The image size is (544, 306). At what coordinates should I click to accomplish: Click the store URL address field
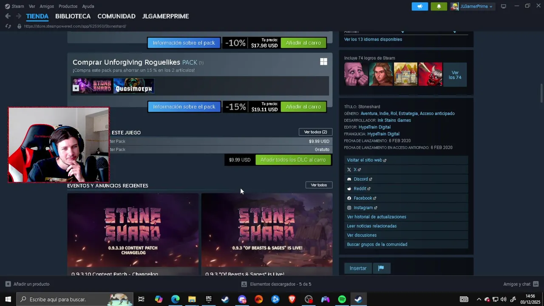click(75, 26)
